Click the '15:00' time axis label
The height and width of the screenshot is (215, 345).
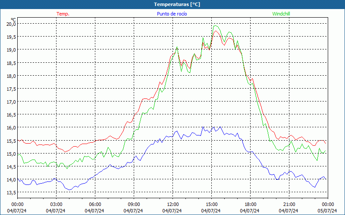211,205
